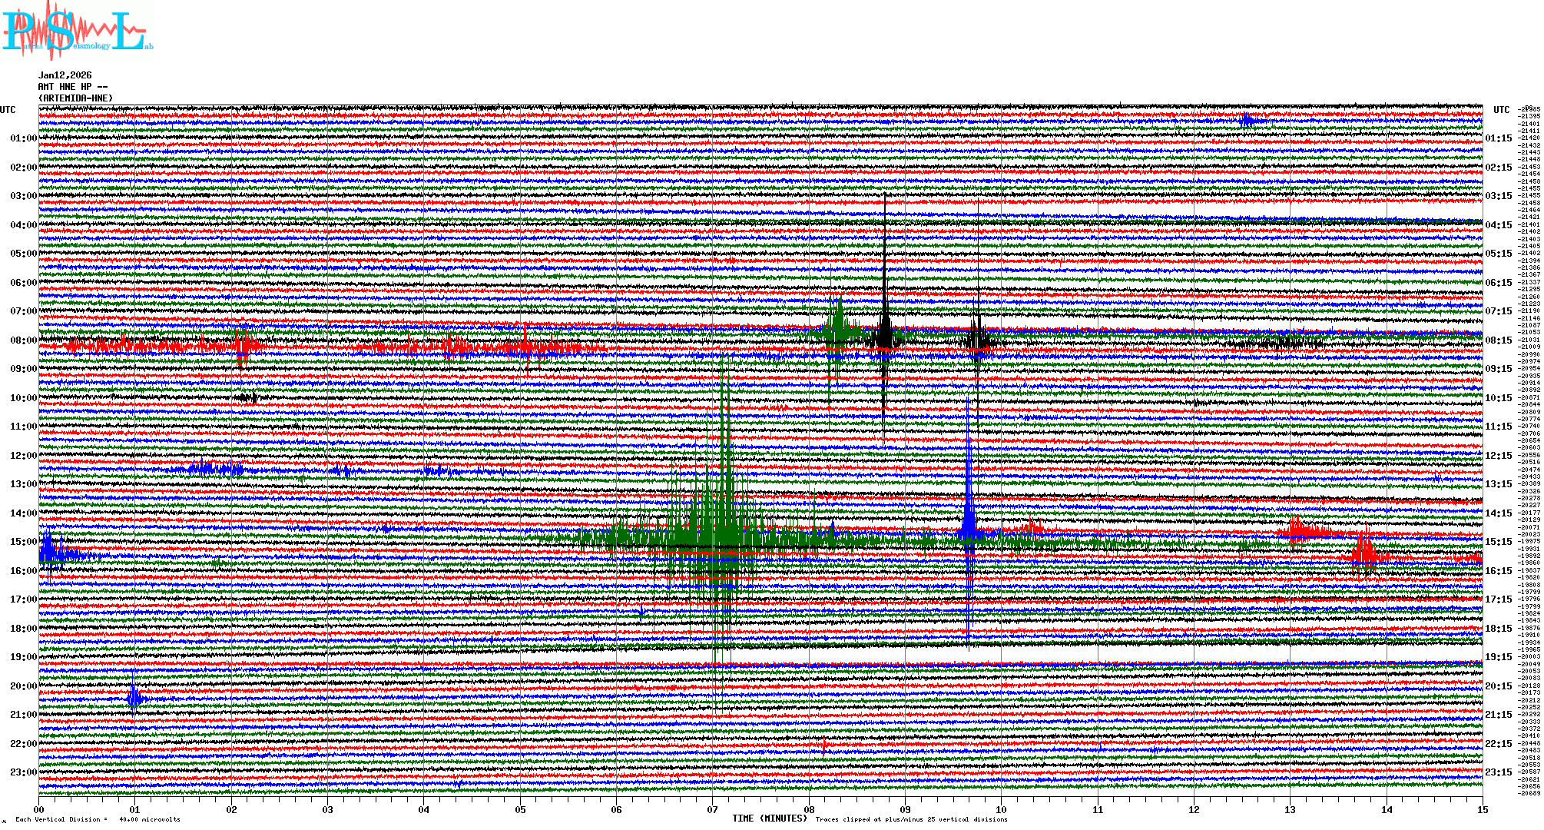
Task: Click the 15:00 hour label on left
Action: (x=24, y=542)
